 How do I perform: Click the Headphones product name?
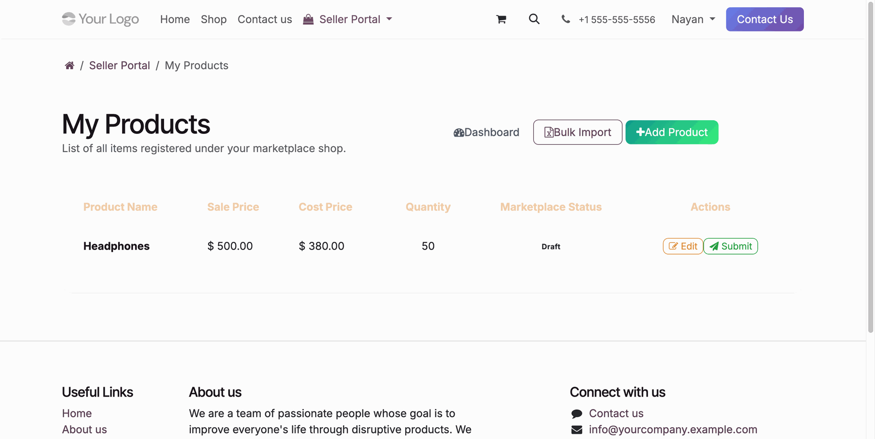coord(116,246)
